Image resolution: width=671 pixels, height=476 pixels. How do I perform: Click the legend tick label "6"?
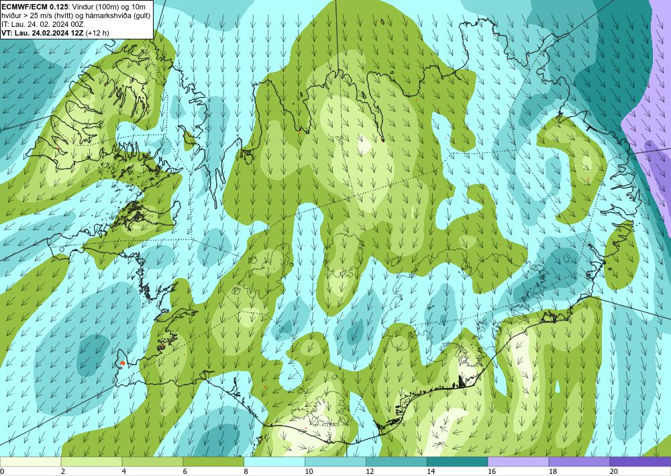(185, 472)
